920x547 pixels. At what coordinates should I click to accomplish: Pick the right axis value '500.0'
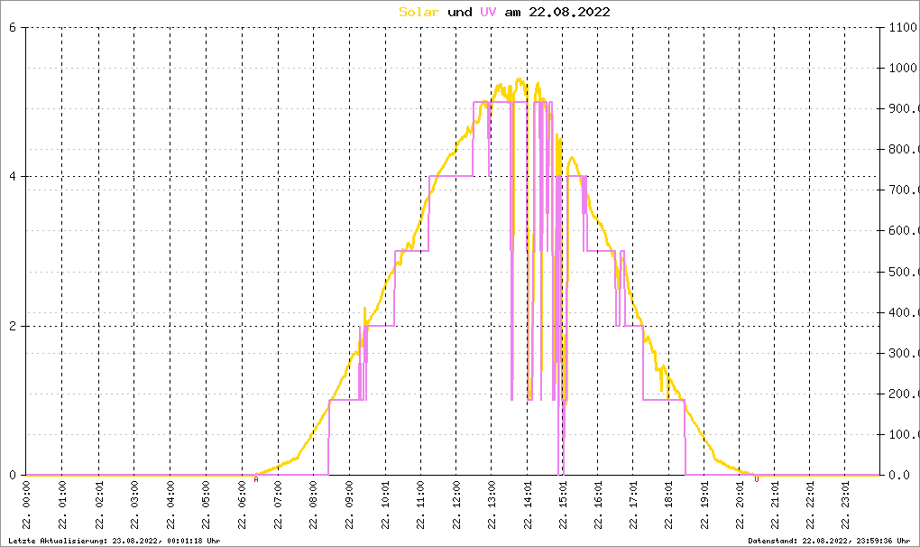tap(904, 272)
